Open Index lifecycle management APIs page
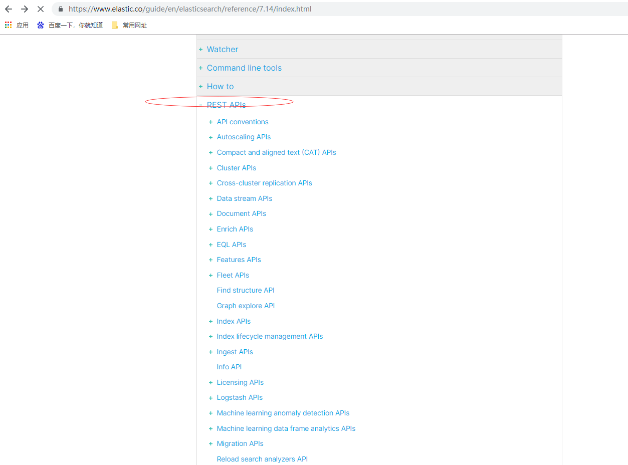Viewport: 628px width, 465px height. (270, 336)
